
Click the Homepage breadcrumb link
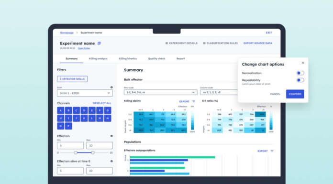click(67, 32)
